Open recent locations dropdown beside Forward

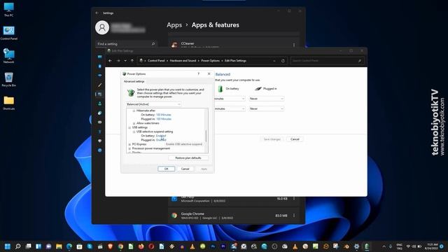125,61
